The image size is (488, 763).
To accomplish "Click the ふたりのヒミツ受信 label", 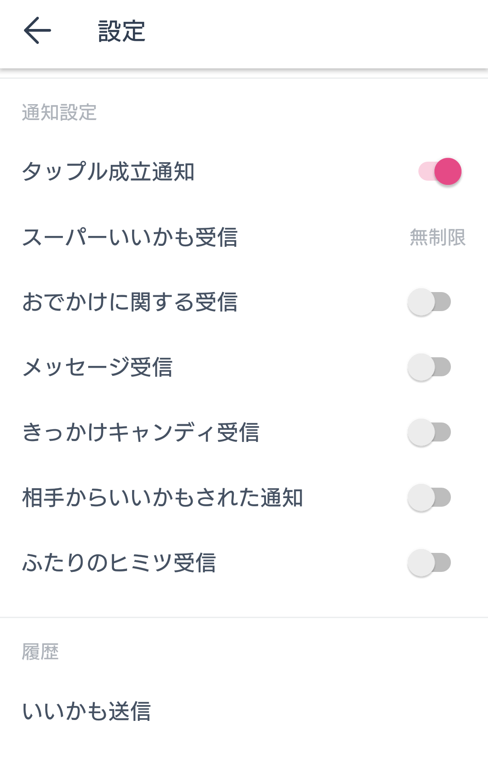I will click(119, 563).
